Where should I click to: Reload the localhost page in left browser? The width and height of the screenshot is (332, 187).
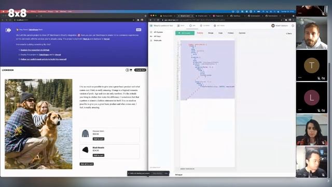pyautogui.click(x=10, y=20)
